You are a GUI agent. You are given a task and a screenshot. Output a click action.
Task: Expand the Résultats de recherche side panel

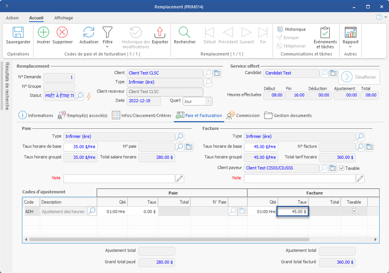point(7,86)
